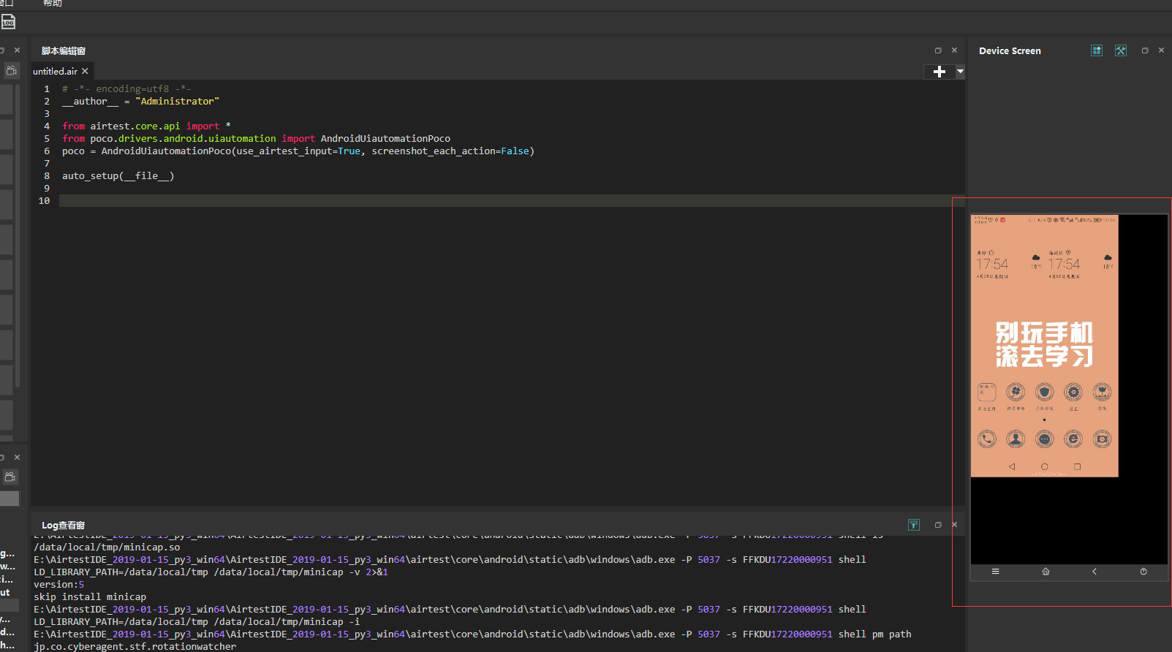Select the untitled.air script tab
1172x652 pixels.
tap(55, 72)
